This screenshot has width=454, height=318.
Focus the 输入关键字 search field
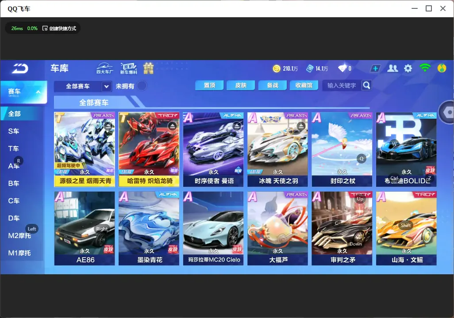click(342, 85)
